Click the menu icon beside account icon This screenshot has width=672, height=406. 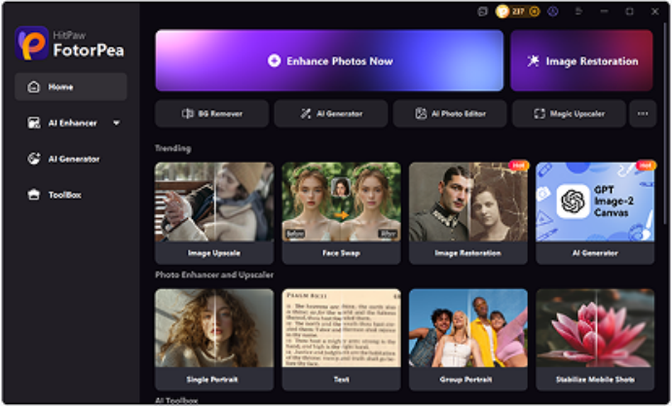pos(579,12)
